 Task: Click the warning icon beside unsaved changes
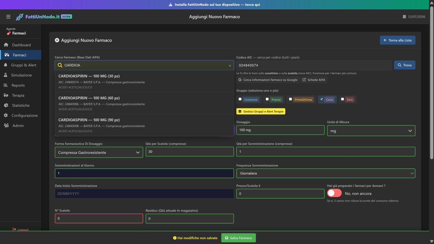click(x=175, y=238)
